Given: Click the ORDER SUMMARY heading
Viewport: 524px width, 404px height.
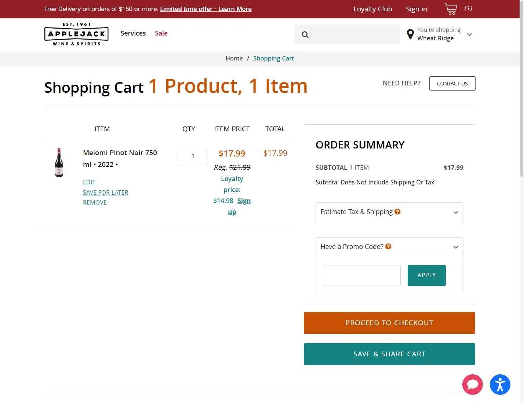Looking at the screenshot, I should click(x=360, y=145).
